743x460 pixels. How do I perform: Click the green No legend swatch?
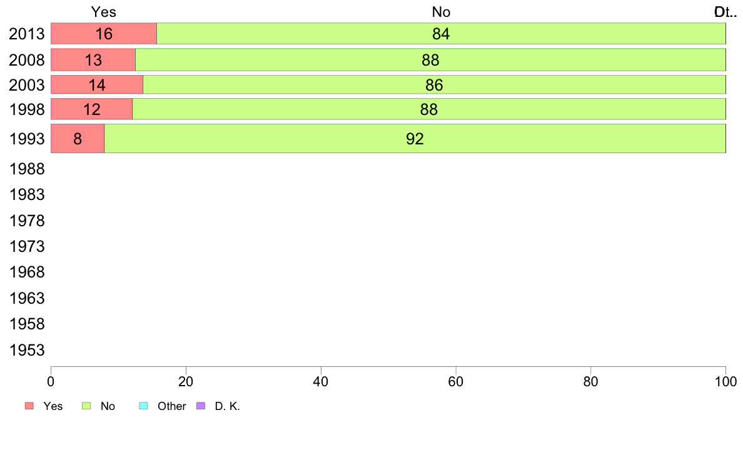[x=86, y=406]
